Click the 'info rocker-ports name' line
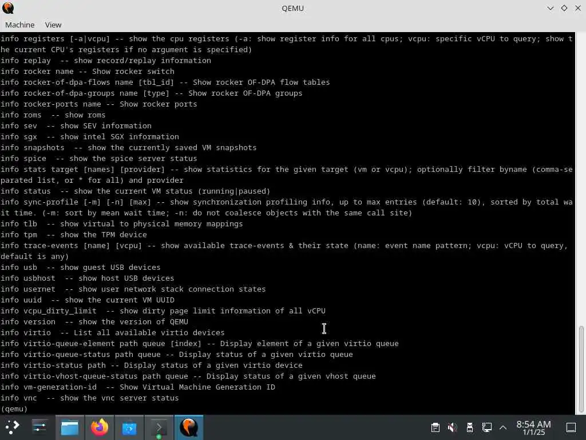 98,104
